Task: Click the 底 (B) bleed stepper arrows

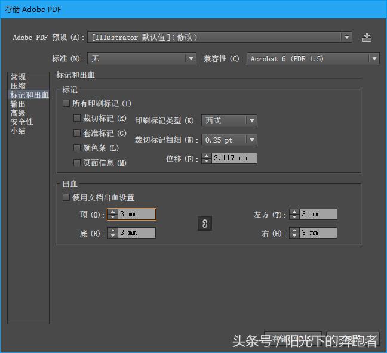Action: [x=113, y=233]
